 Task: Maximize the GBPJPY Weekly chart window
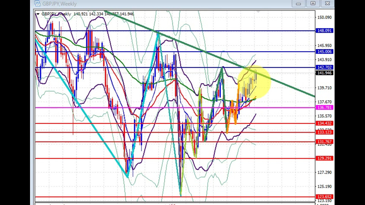pyautogui.click(x=313, y=3)
